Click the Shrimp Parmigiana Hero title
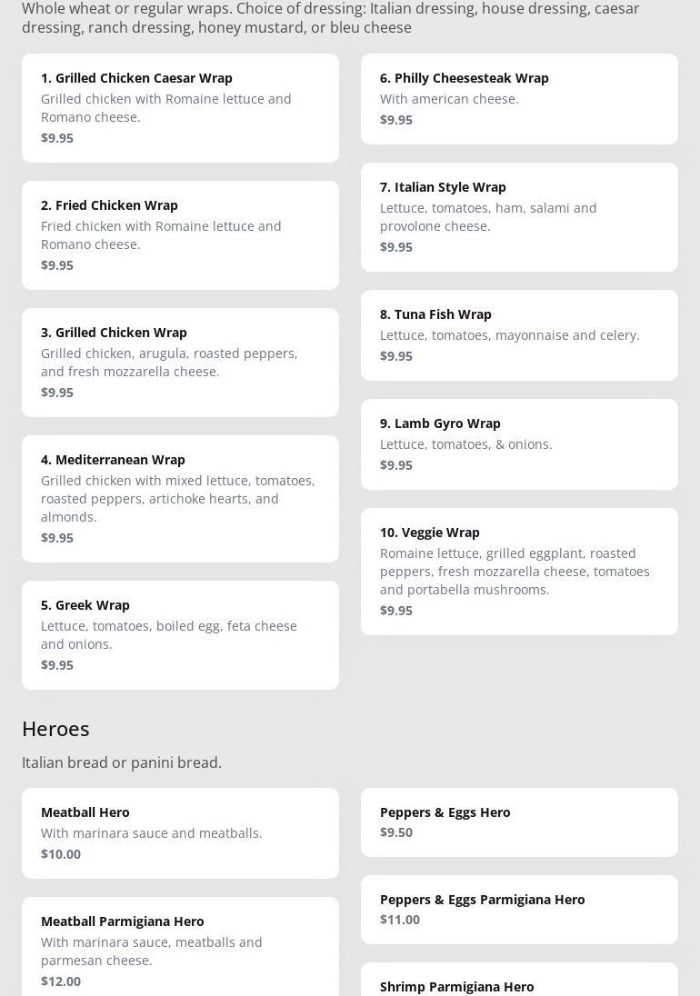 457,987
